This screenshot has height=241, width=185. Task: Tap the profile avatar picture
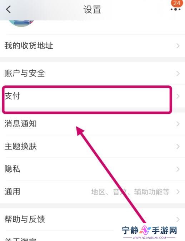[x=21, y=23]
